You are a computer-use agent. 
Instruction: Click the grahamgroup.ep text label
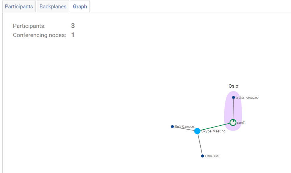tap(247, 98)
